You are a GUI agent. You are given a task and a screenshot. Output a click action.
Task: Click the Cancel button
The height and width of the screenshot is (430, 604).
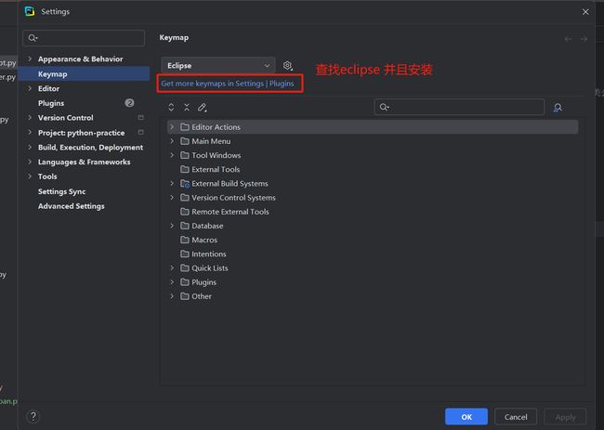point(516,416)
